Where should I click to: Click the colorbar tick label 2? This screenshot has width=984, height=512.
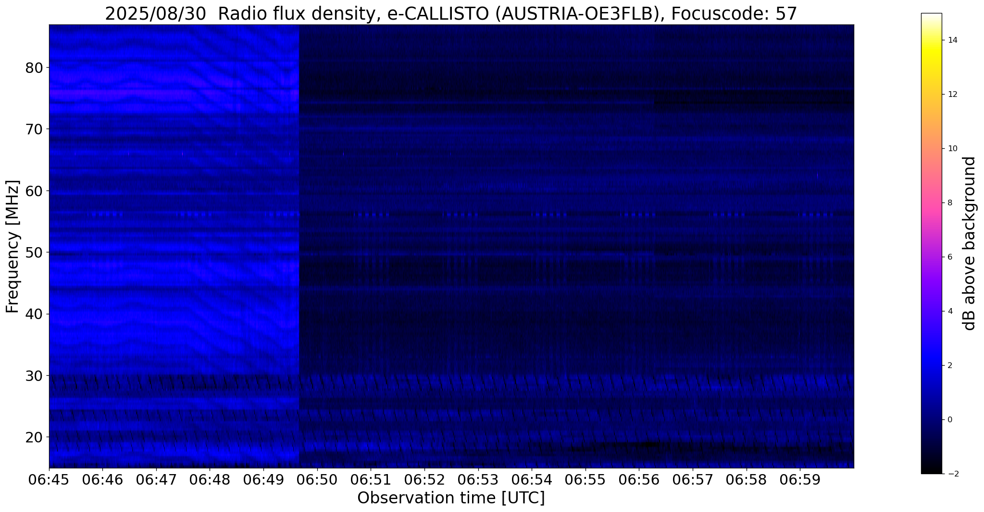pyautogui.click(x=949, y=366)
